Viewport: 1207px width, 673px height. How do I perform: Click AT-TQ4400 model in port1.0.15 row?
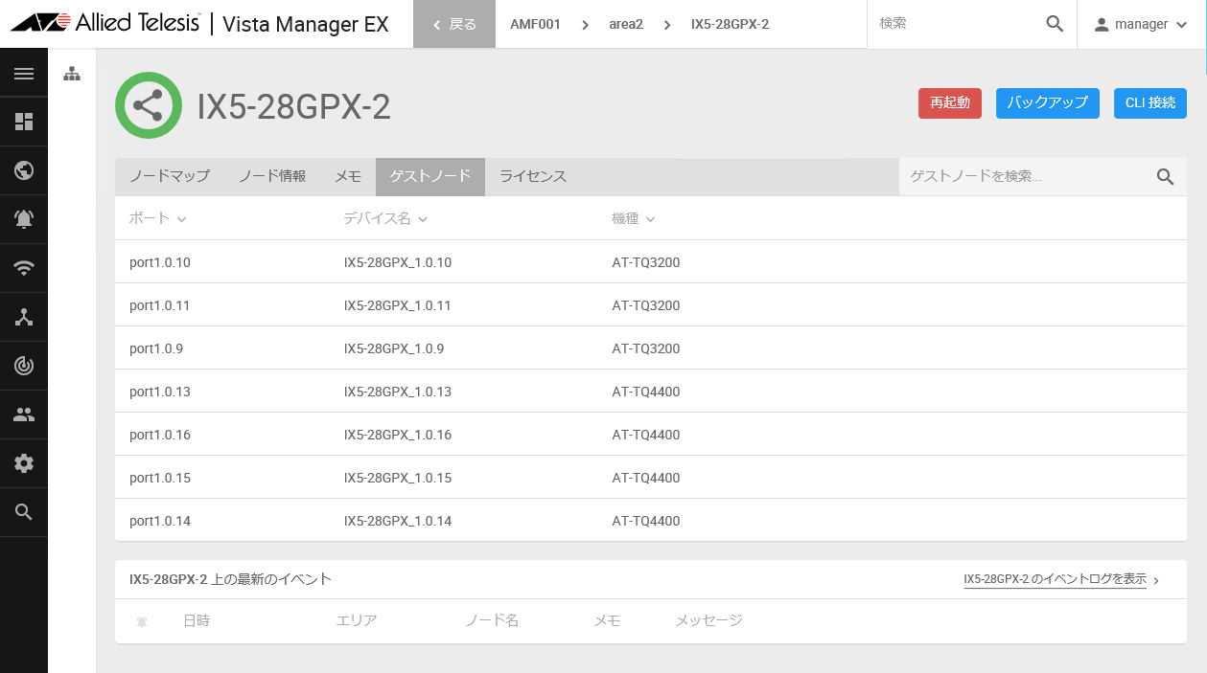click(x=646, y=478)
